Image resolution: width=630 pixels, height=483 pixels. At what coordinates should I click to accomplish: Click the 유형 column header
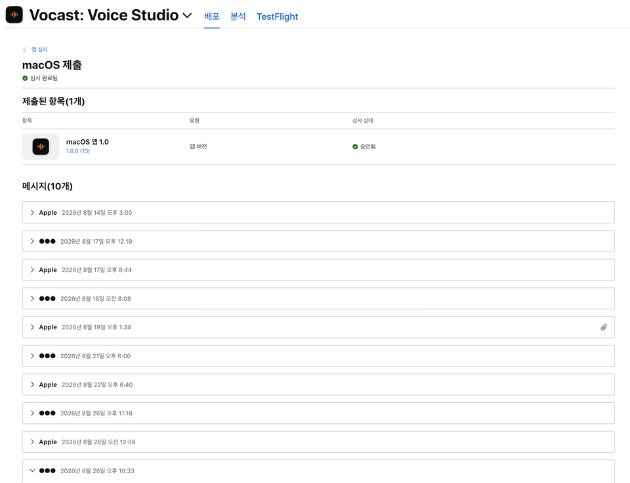194,121
